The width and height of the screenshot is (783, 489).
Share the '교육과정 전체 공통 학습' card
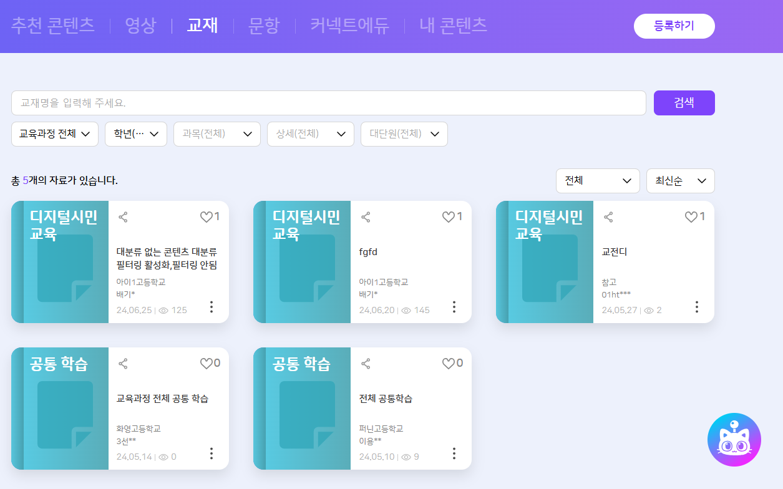[x=123, y=364]
